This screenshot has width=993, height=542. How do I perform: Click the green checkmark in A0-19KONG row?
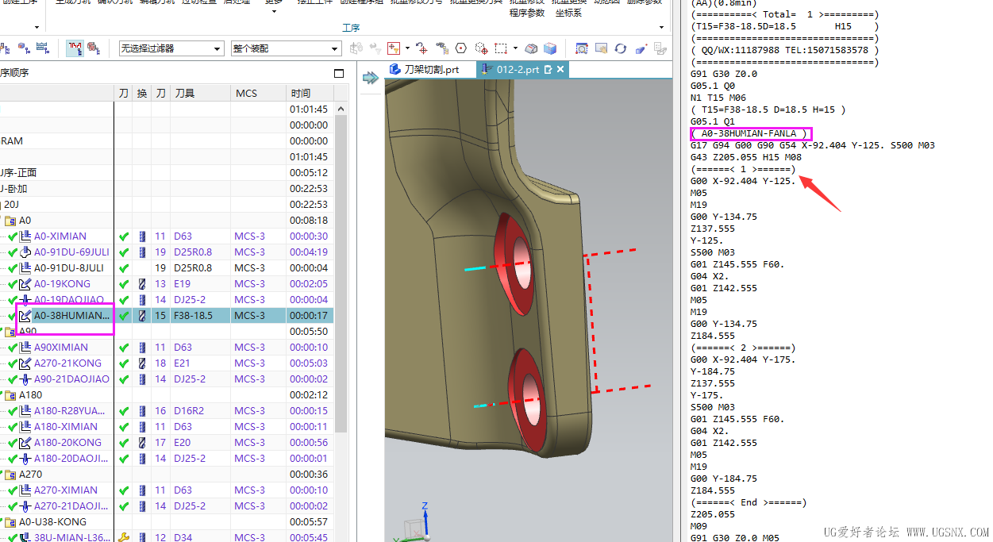coord(123,283)
